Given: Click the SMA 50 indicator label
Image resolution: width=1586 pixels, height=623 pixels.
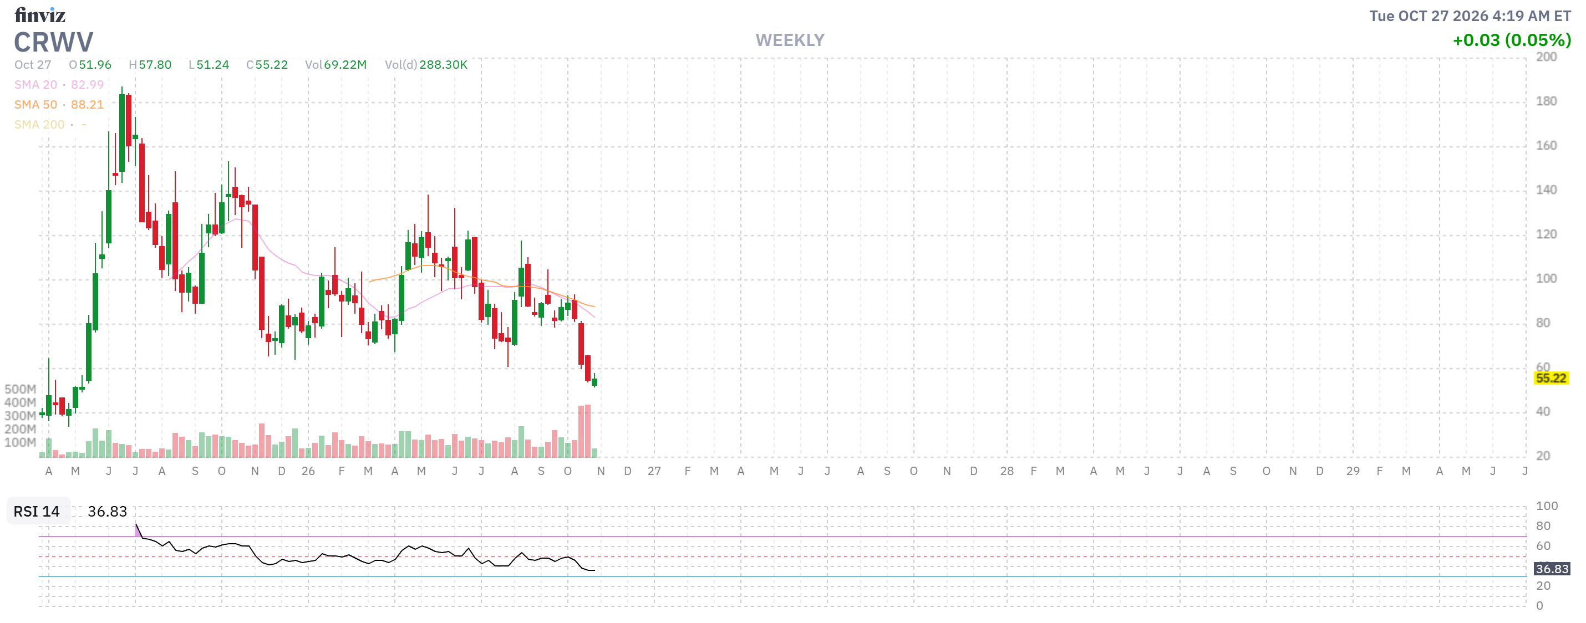Looking at the screenshot, I should click(x=35, y=105).
